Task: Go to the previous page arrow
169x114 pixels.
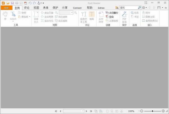Action: pos(60,111)
